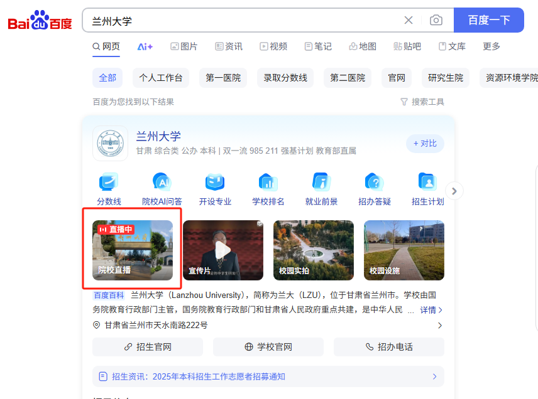Open the 详情 link
The width and height of the screenshot is (538, 399).
431,310
